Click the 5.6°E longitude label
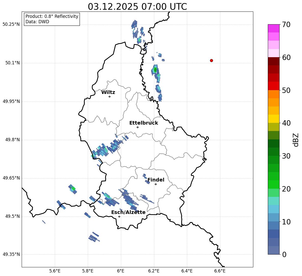The width and height of the screenshot is (302, 276). coord(55,271)
